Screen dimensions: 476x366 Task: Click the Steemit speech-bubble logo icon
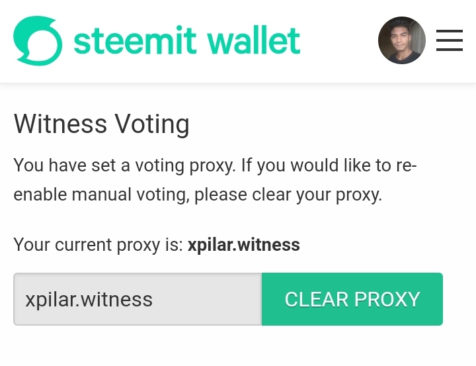tap(38, 40)
